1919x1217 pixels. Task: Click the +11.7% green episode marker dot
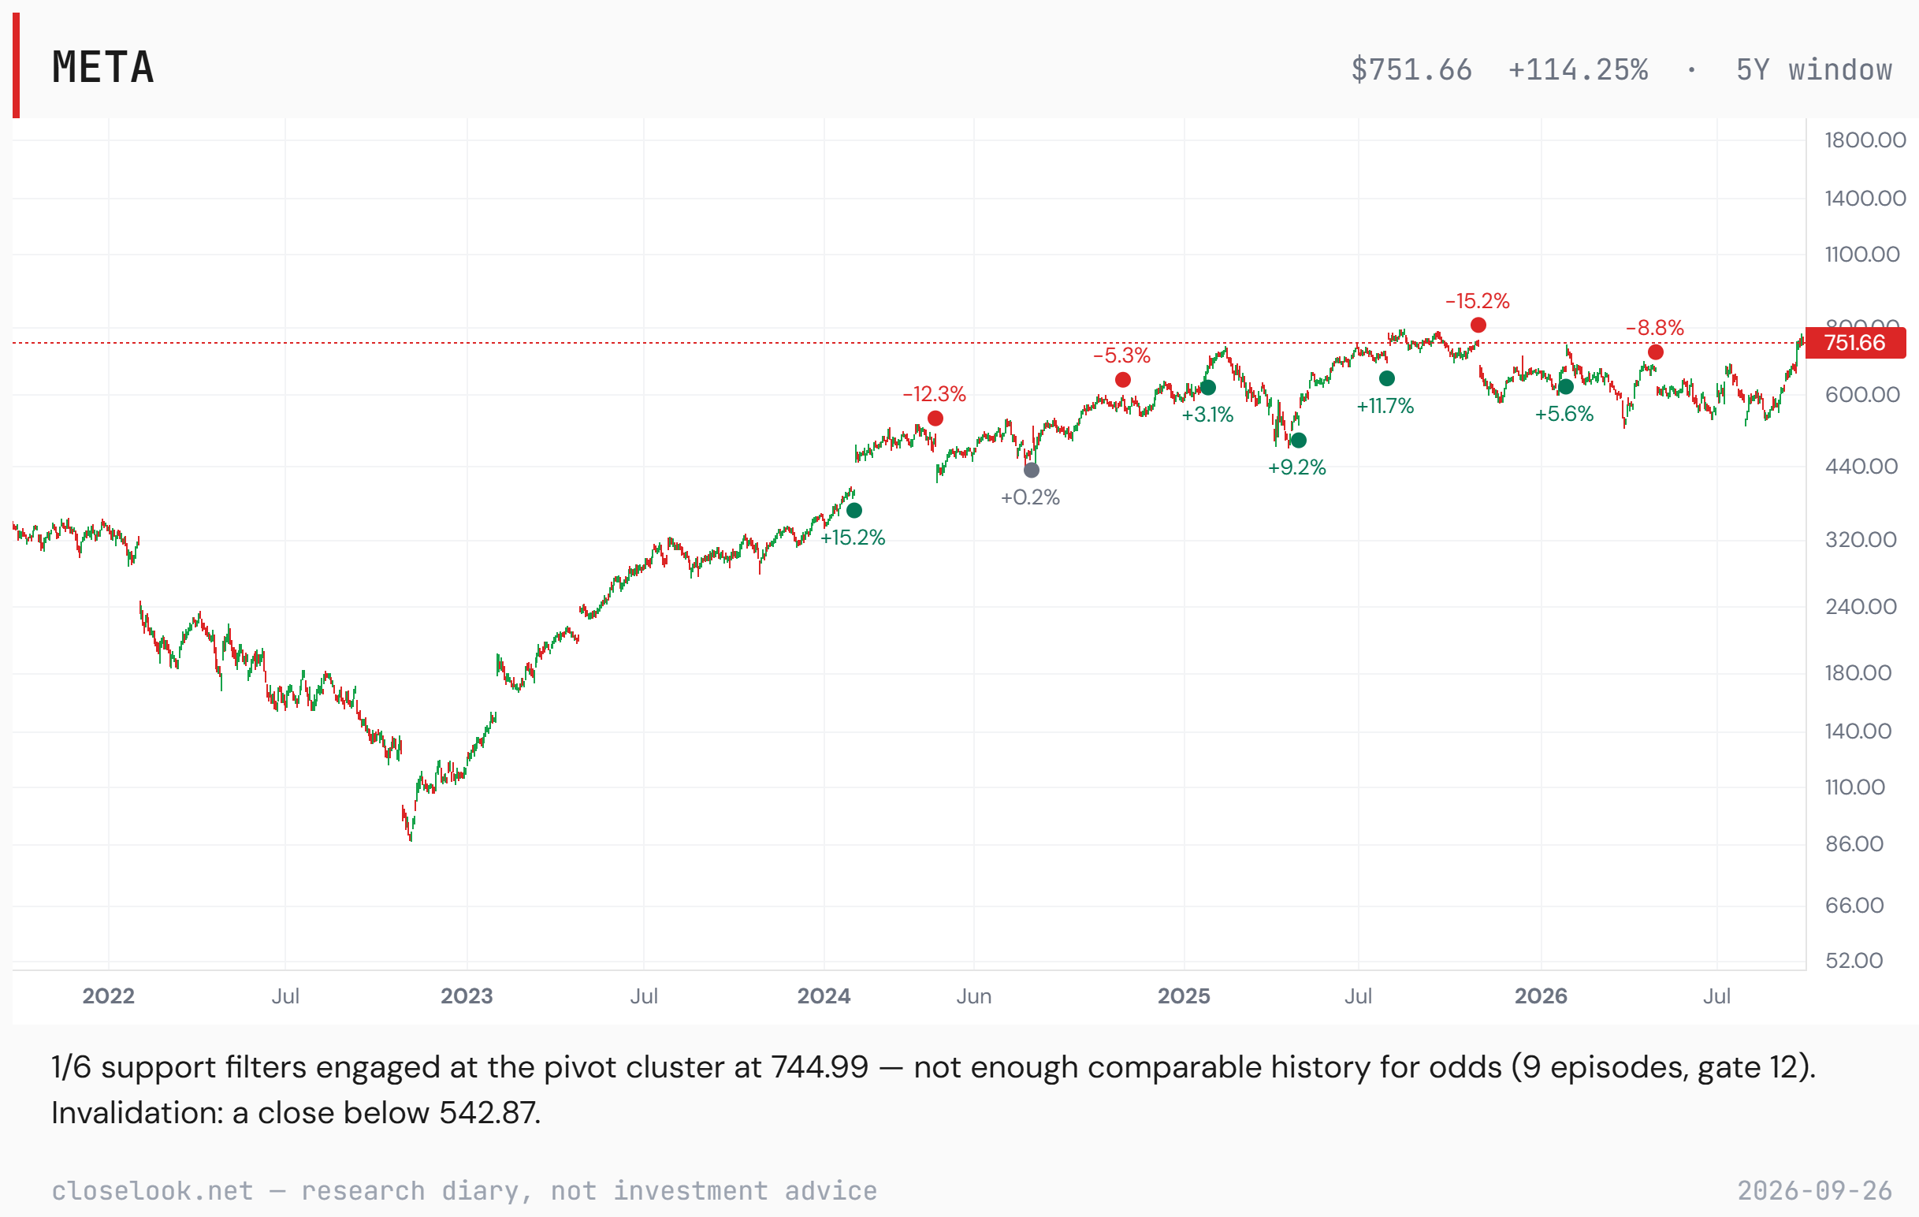point(1387,378)
